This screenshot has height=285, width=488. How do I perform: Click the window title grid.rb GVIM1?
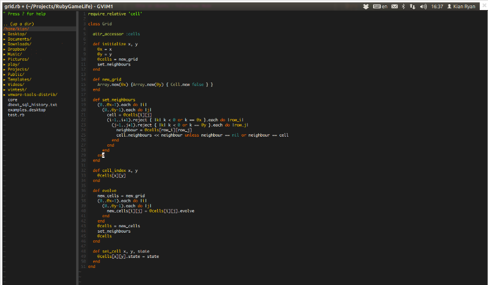tap(58, 6)
